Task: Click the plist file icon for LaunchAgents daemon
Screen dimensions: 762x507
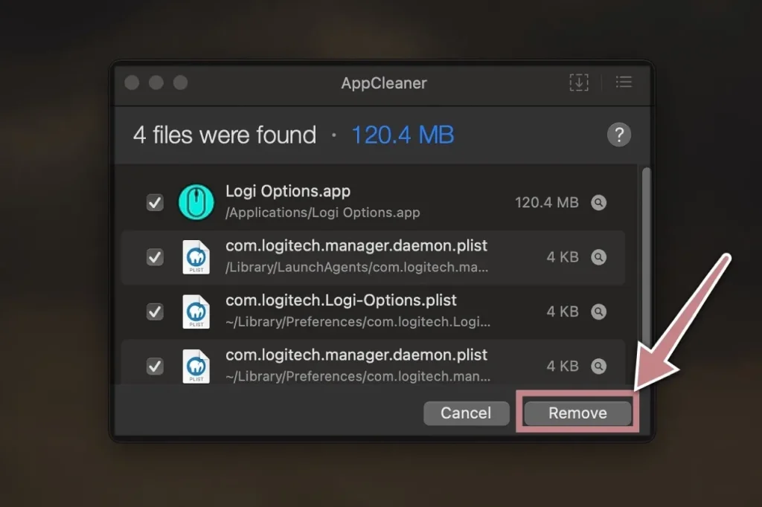Action: point(196,257)
